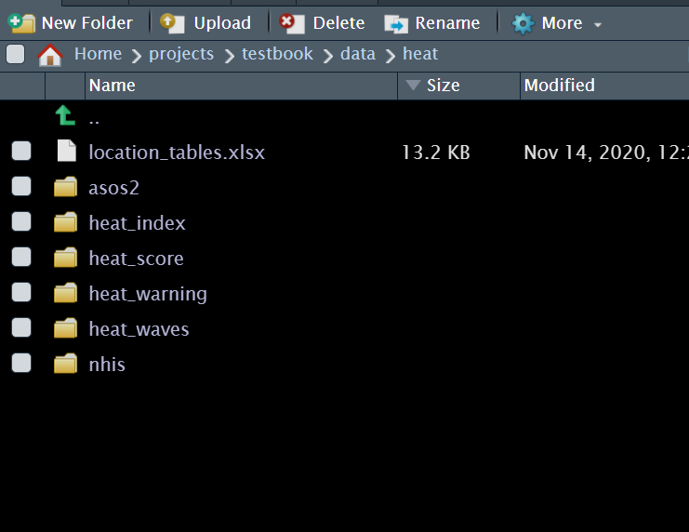Open the heat_score folder name
This screenshot has height=532, width=689.
(x=136, y=259)
